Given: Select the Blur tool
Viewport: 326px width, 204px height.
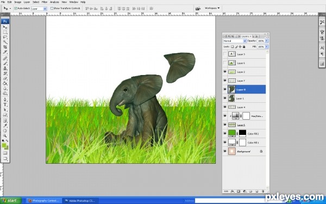Looking at the screenshot, I should pos(5,89).
